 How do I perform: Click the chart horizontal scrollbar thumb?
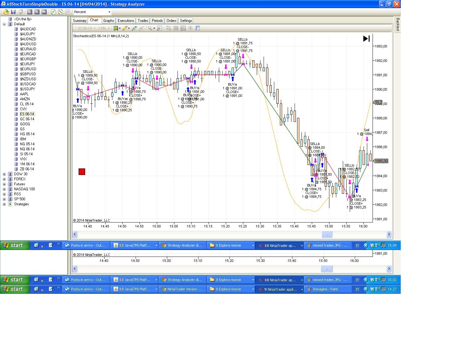coord(327,234)
